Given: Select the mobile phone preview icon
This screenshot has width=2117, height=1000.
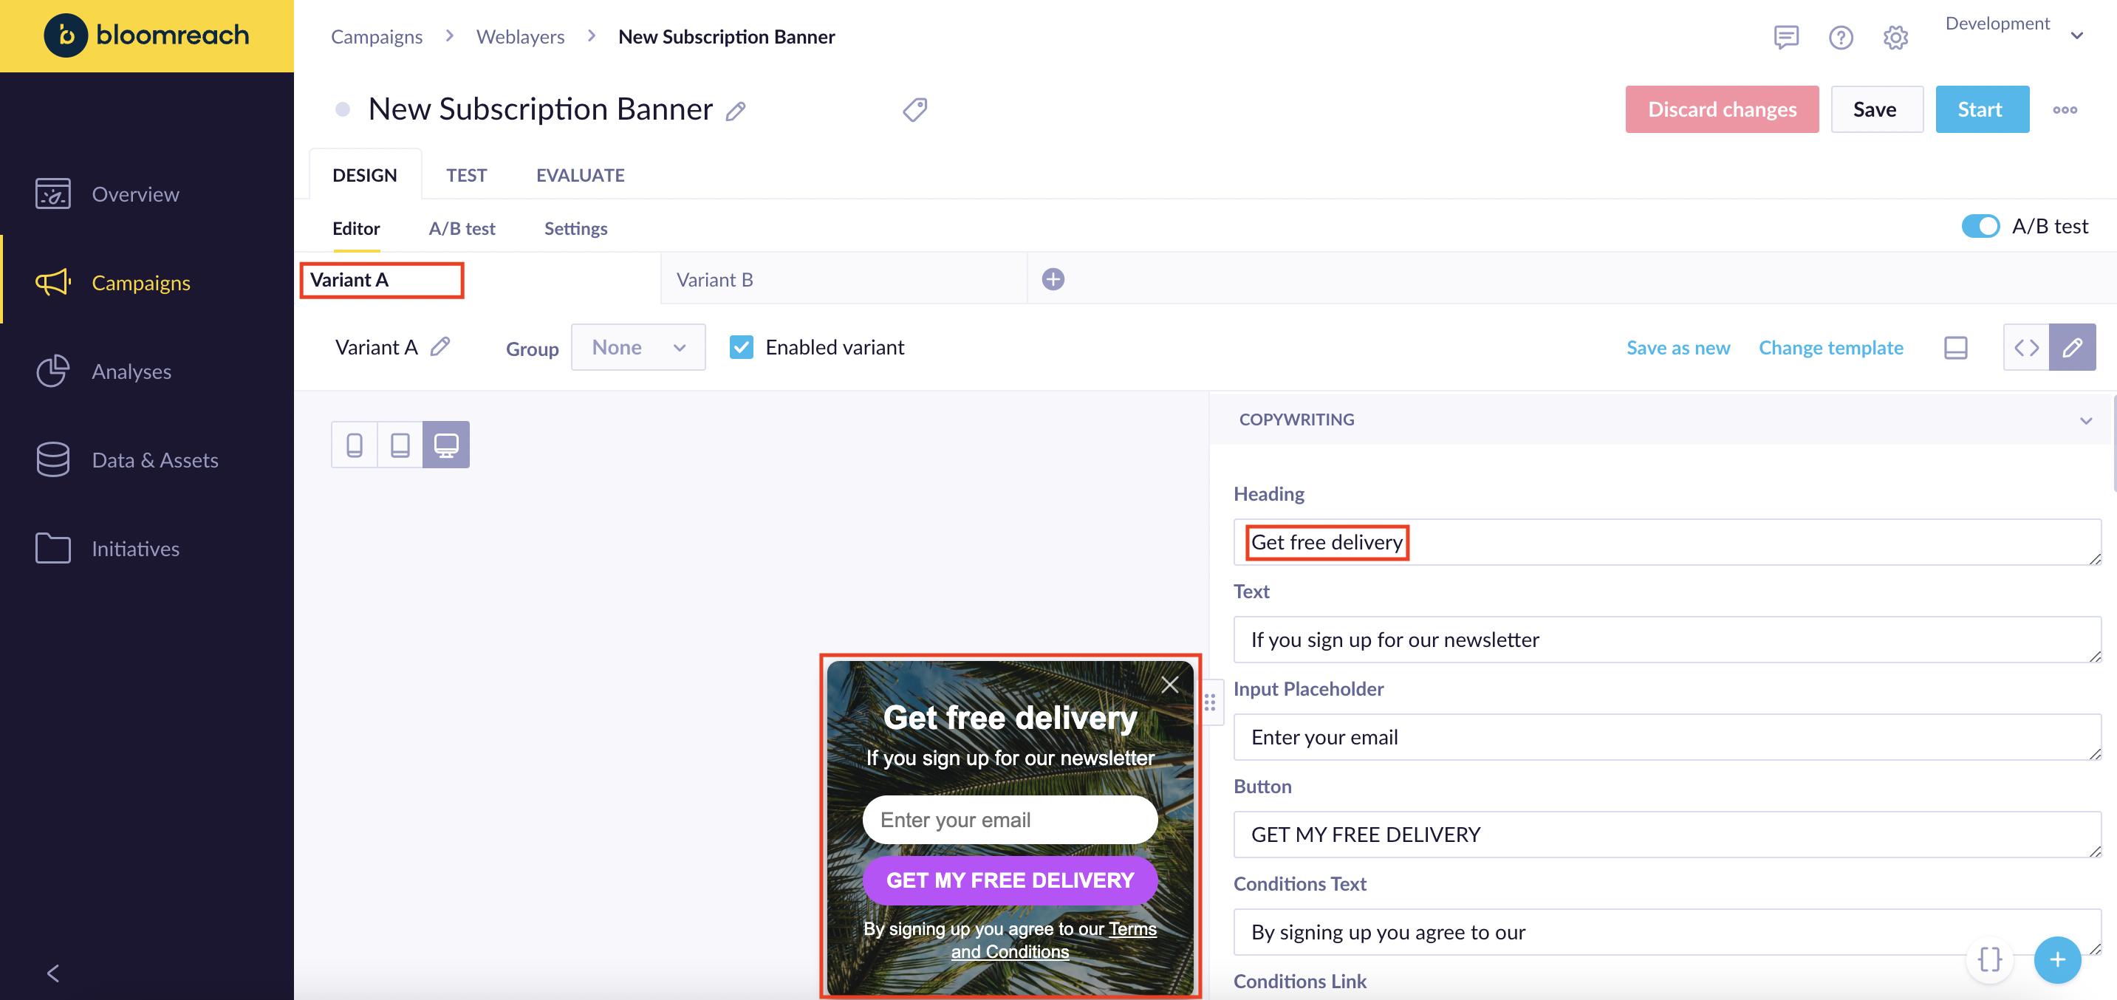Looking at the screenshot, I should point(355,445).
